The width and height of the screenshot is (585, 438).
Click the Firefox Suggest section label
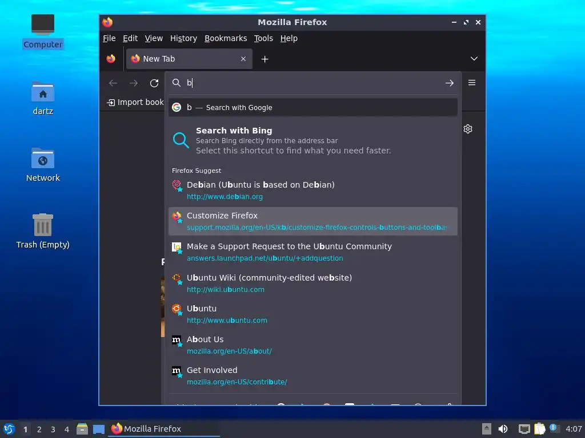coord(197,171)
